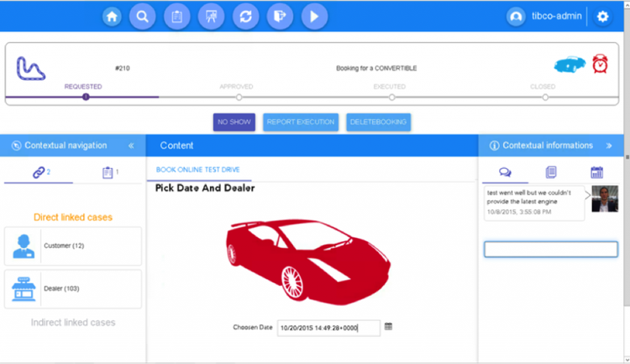Go to the Home icon in top toolbar

click(112, 17)
